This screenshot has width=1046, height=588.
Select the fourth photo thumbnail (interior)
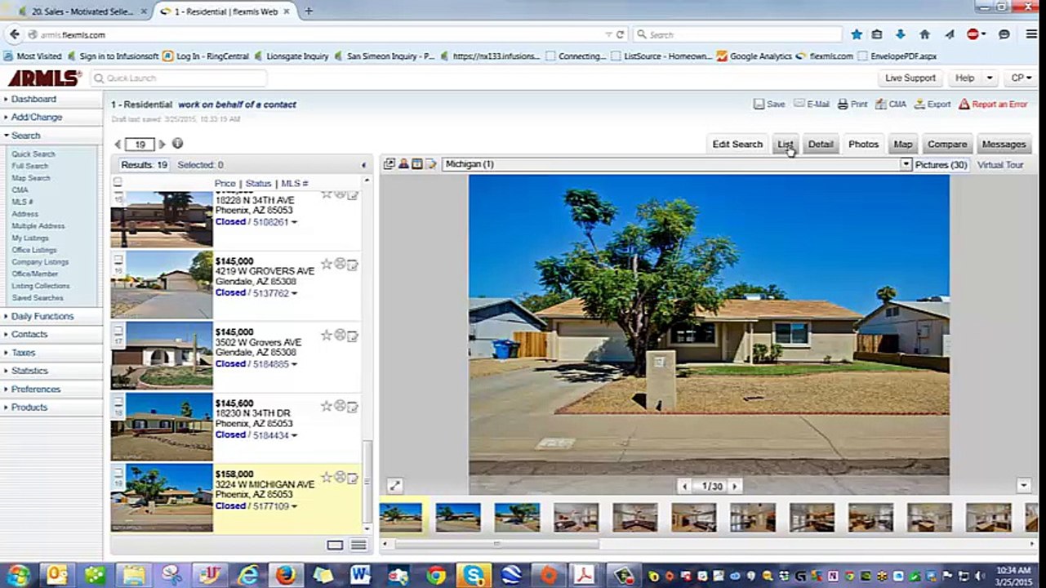point(576,517)
